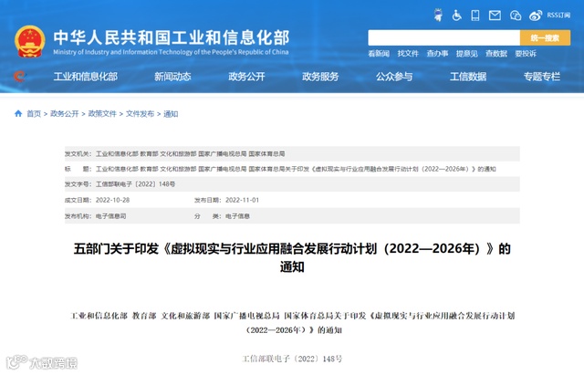
Task: Open the 提意见 quick link
Action: (x=466, y=54)
